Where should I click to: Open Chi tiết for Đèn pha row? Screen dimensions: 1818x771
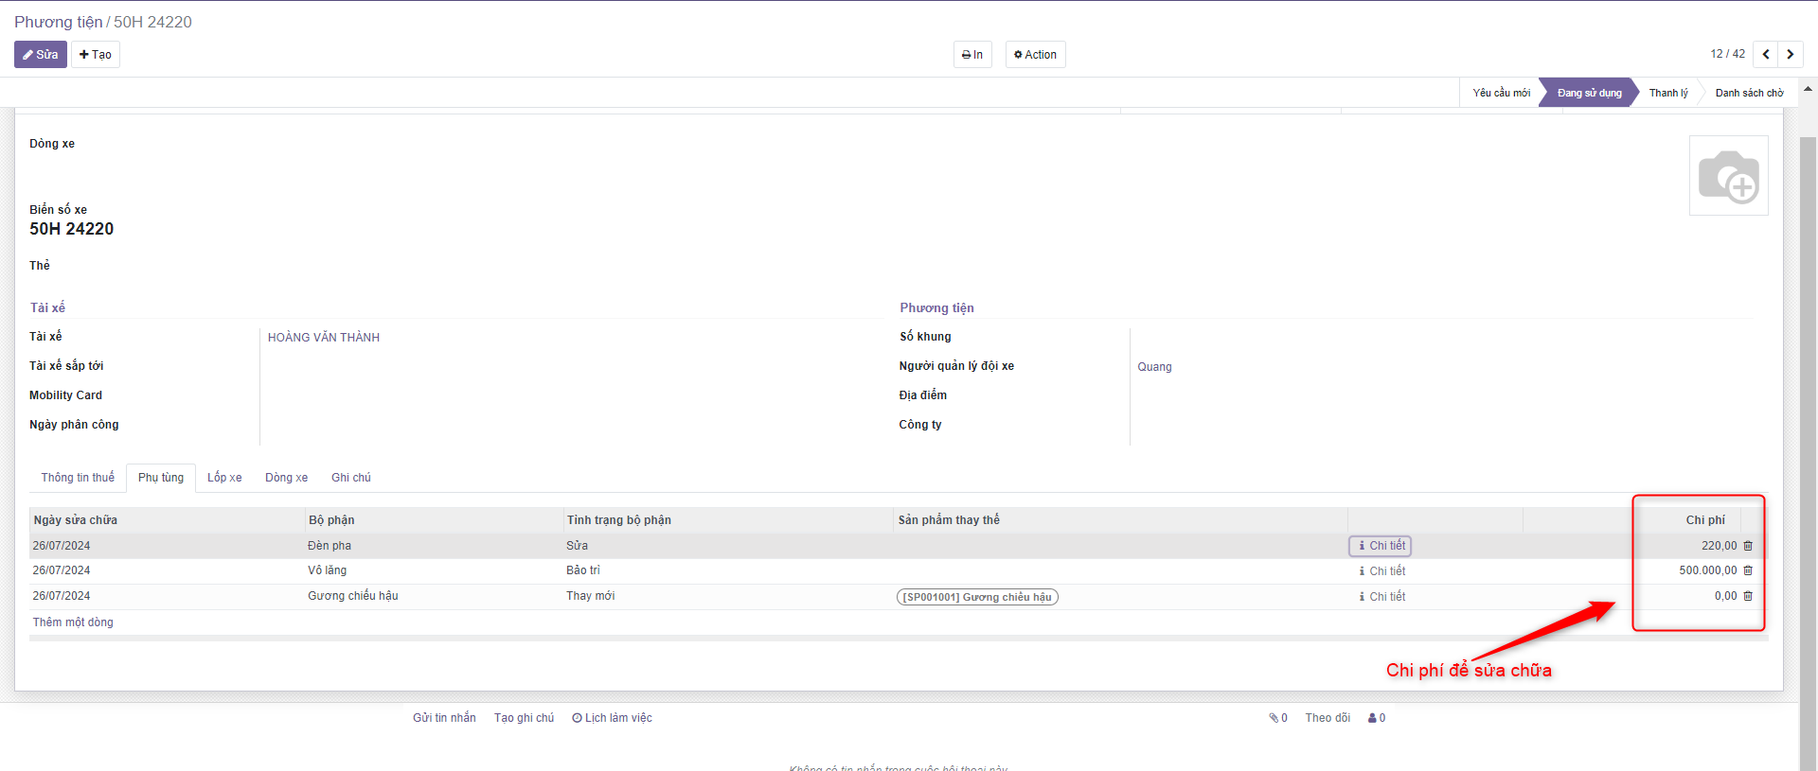[x=1381, y=546]
